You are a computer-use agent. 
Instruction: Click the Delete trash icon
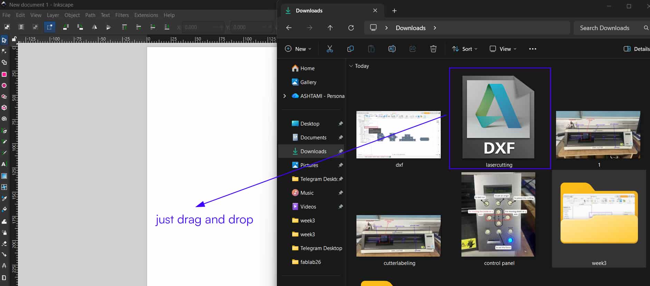click(x=433, y=49)
